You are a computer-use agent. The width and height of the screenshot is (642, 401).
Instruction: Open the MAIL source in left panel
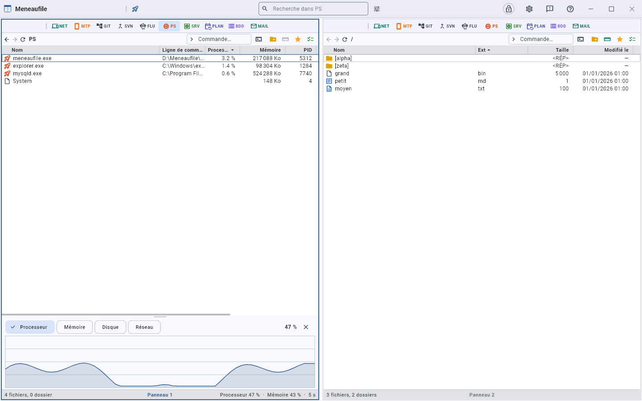click(259, 26)
